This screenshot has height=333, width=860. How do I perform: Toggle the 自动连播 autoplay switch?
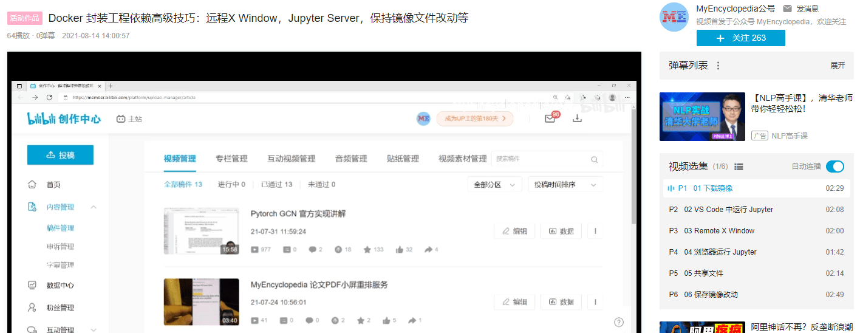[x=834, y=166]
